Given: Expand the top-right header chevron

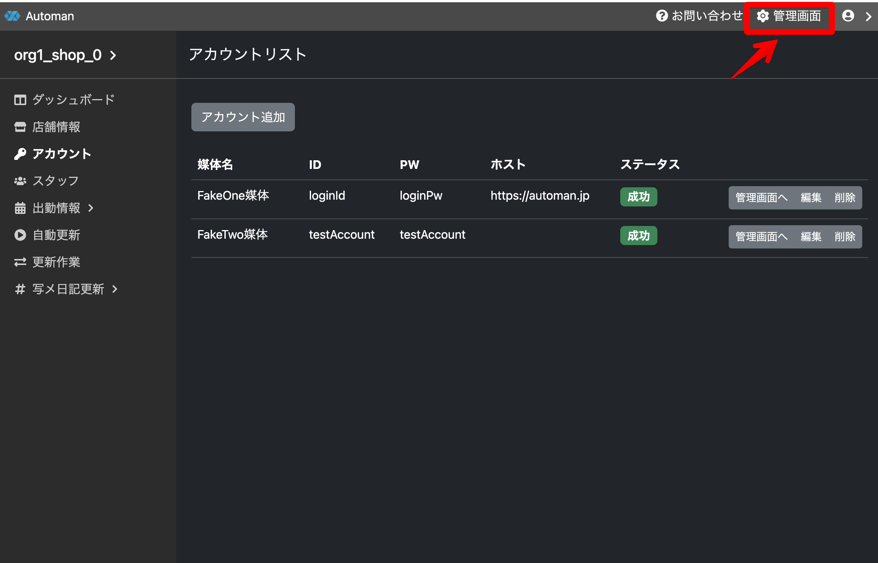Looking at the screenshot, I should coord(868,17).
